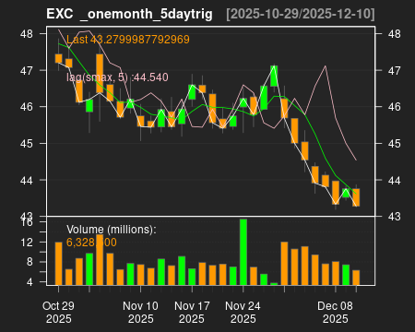
Task: Click the "Oct 29 2025" date label
Action: click(58, 313)
